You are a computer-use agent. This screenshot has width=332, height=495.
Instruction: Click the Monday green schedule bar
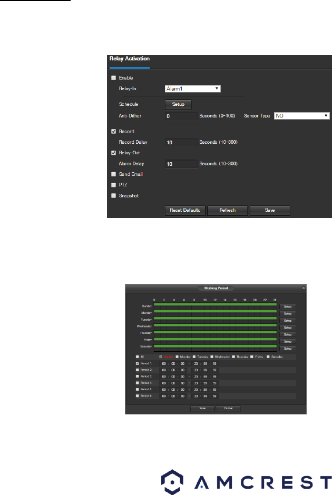(215, 311)
